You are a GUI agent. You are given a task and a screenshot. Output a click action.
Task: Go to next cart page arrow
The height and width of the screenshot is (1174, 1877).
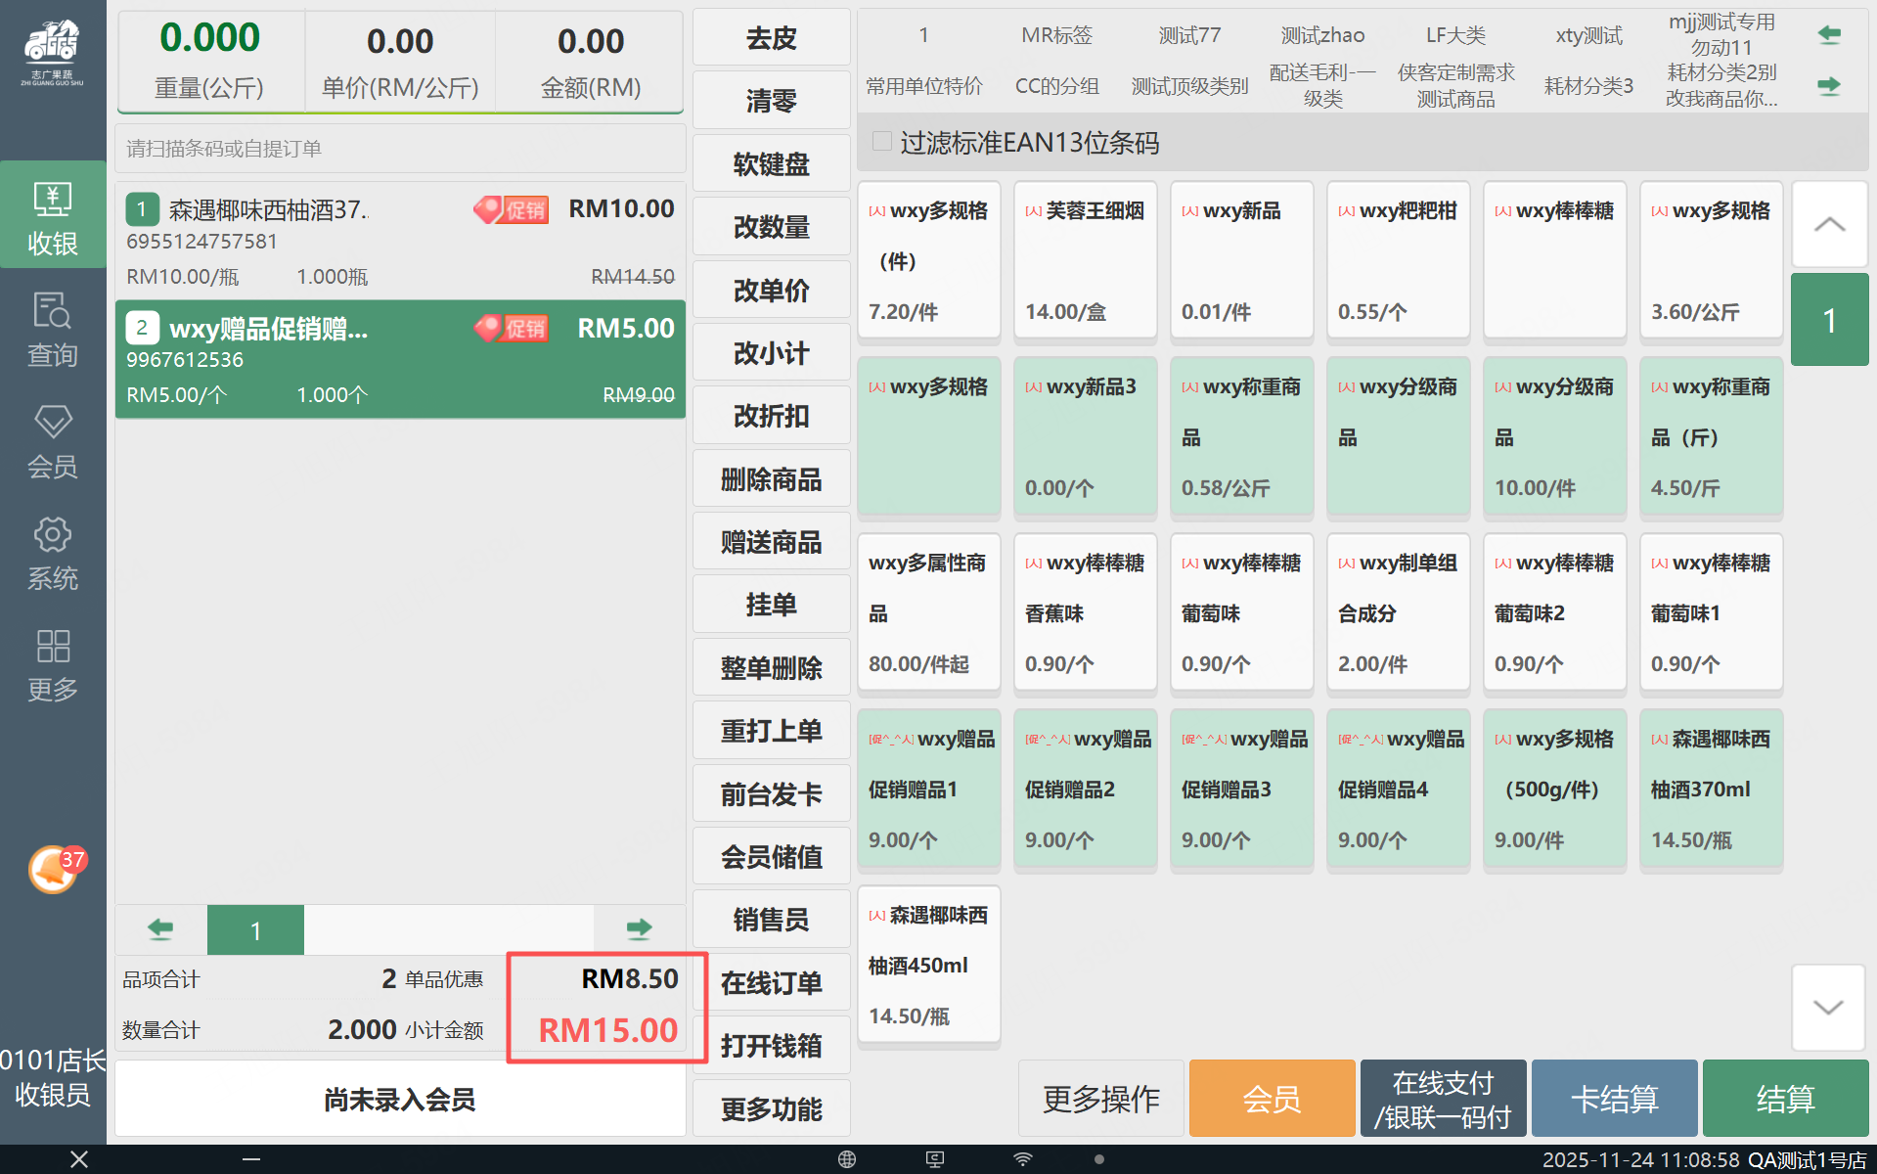coord(639,928)
